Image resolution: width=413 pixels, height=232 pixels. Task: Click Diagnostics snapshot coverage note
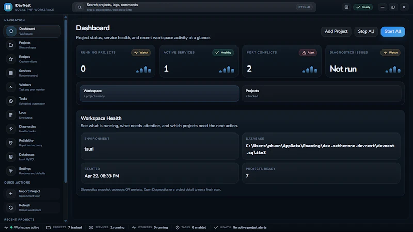click(151, 189)
